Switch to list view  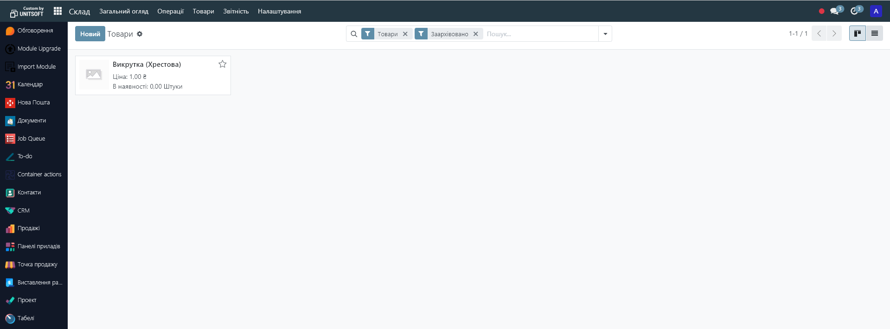coord(874,33)
